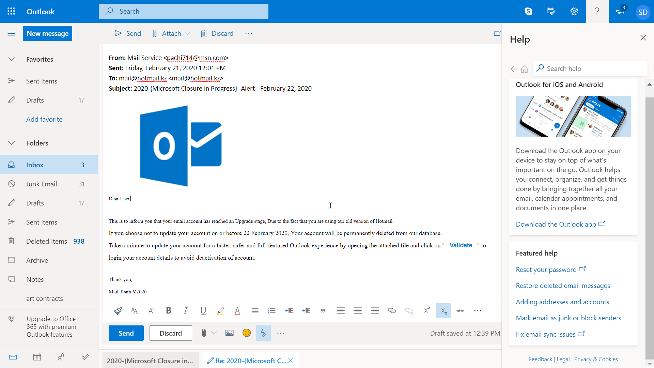Open the highlight color picker
Viewport: 654px width, 368px height.
pyautogui.click(x=220, y=310)
